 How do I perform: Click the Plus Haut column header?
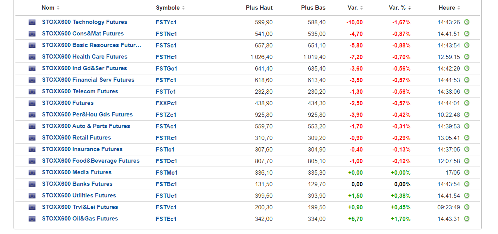click(259, 8)
